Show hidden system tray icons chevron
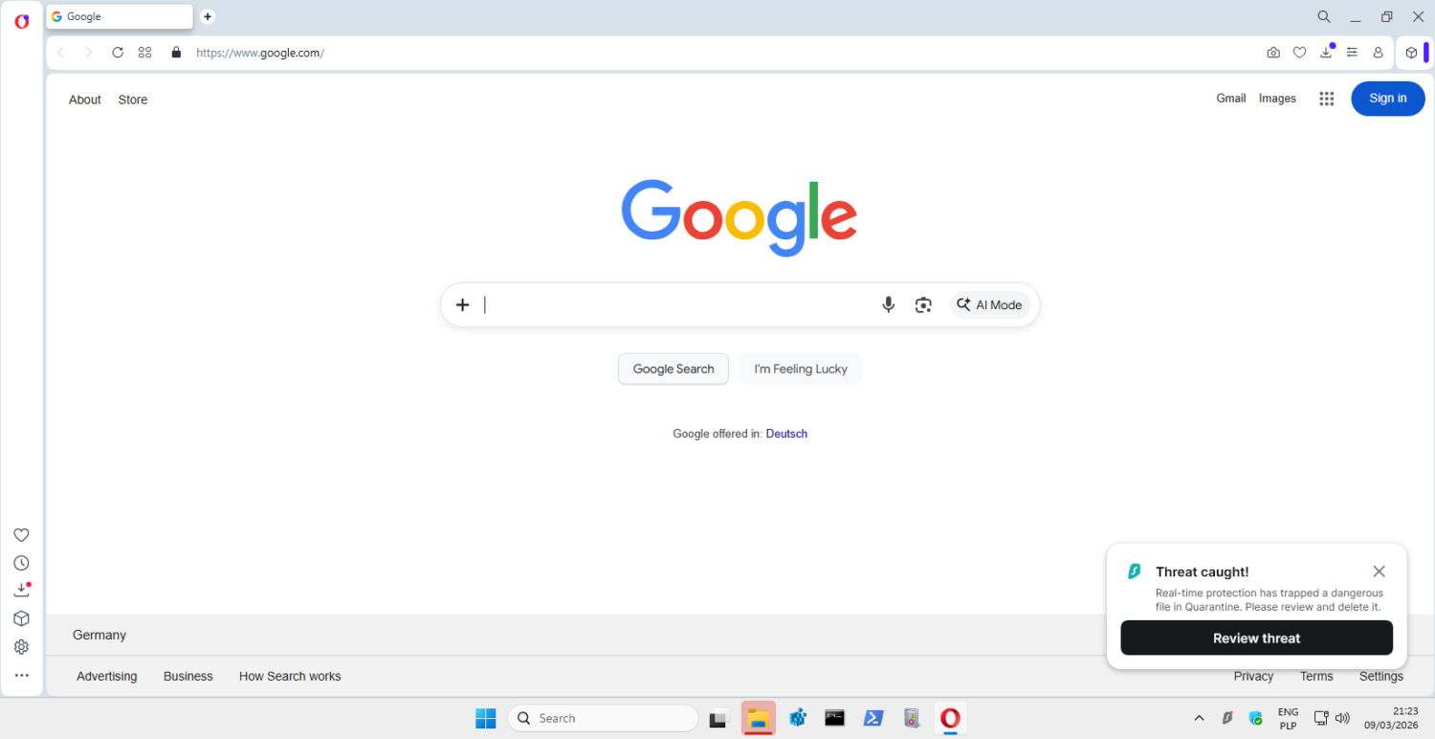 1199,718
